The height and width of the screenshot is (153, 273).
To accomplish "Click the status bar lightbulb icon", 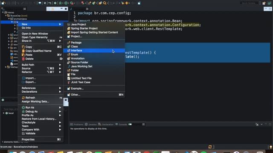I will tap(271, 147).
